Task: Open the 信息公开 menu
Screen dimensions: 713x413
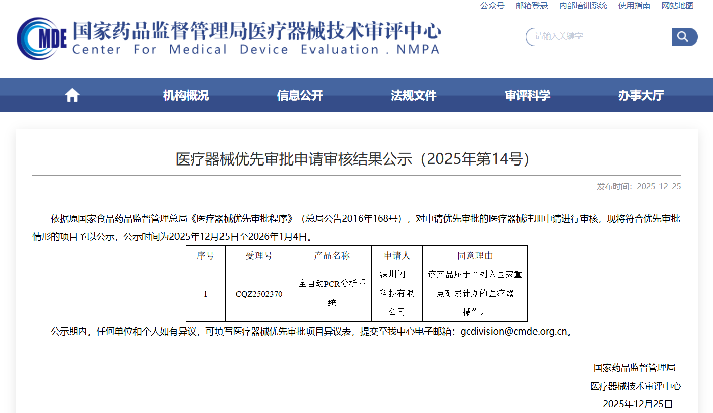Action: pos(299,95)
